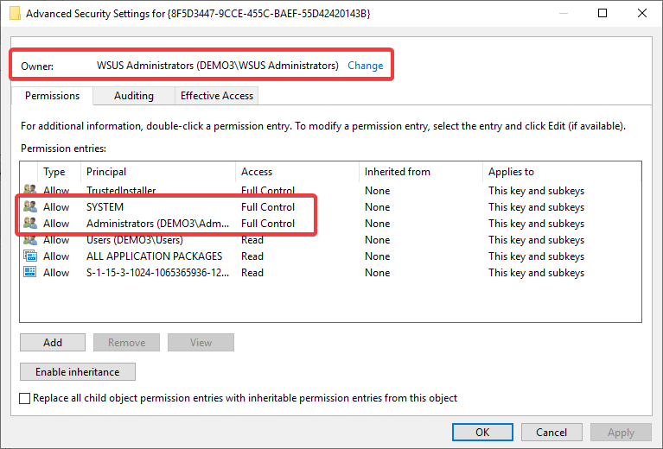Click the ALL APPLICATION PACKAGES entry icon
The height and width of the screenshot is (449, 663).
(30, 256)
